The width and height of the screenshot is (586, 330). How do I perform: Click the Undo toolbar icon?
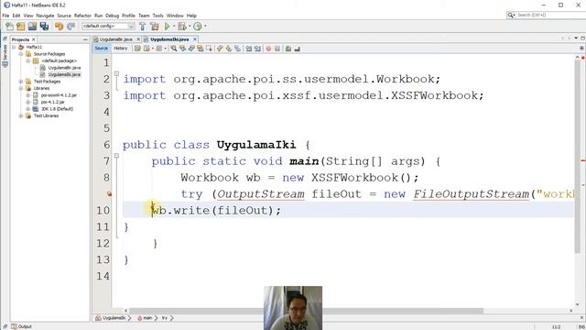[59, 27]
